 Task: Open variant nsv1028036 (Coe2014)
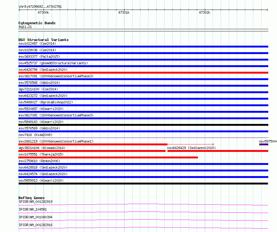pos(37,50)
